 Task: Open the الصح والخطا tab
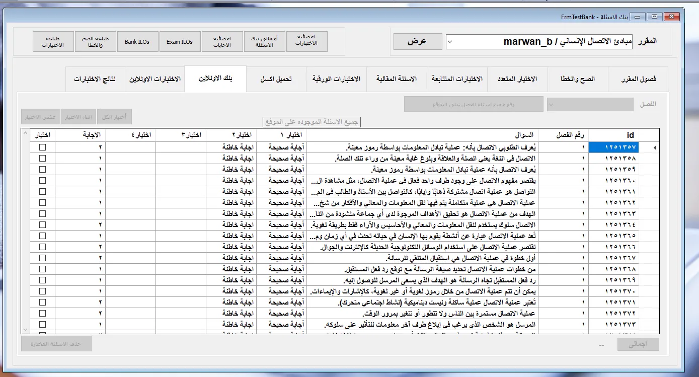pyautogui.click(x=578, y=79)
